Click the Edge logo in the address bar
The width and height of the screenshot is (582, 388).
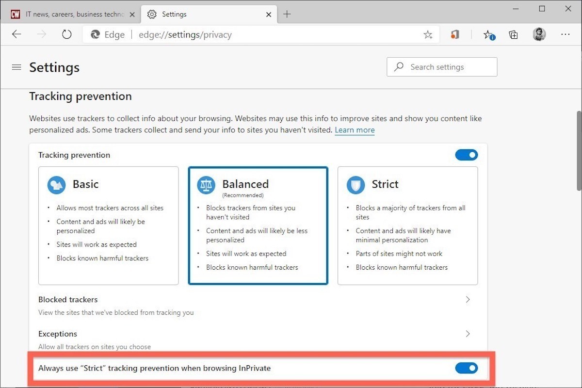coord(96,34)
